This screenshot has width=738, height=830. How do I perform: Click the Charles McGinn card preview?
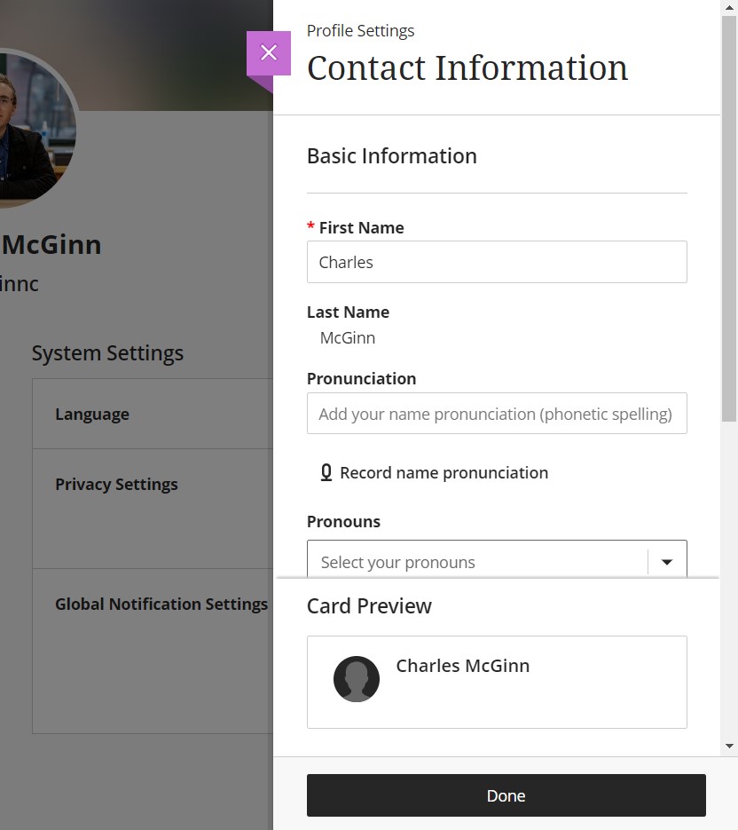(x=497, y=683)
